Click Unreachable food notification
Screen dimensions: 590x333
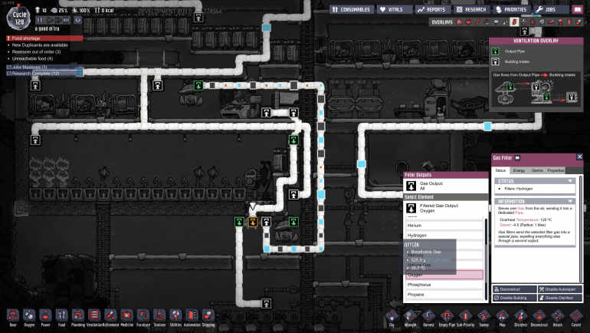click(x=32, y=58)
